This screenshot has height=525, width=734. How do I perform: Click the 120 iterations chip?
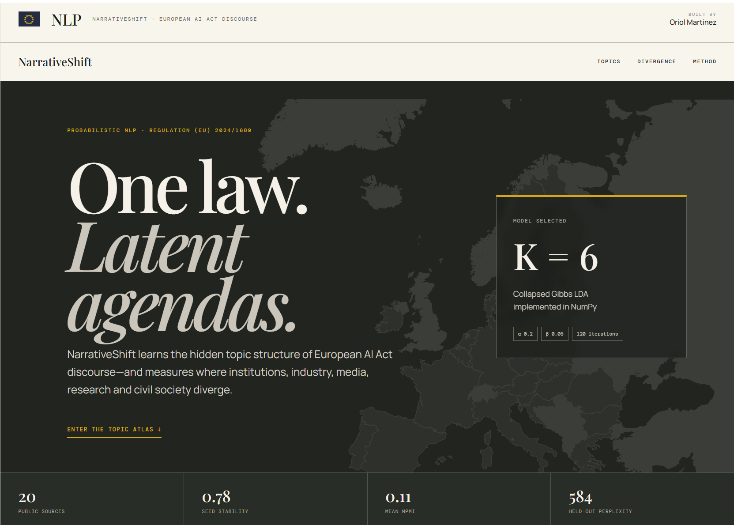point(597,334)
